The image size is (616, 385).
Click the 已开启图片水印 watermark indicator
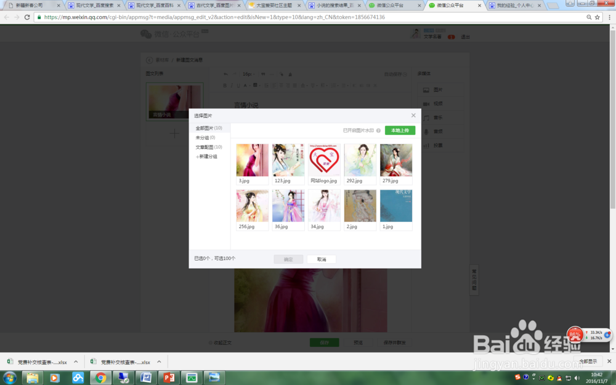(359, 131)
